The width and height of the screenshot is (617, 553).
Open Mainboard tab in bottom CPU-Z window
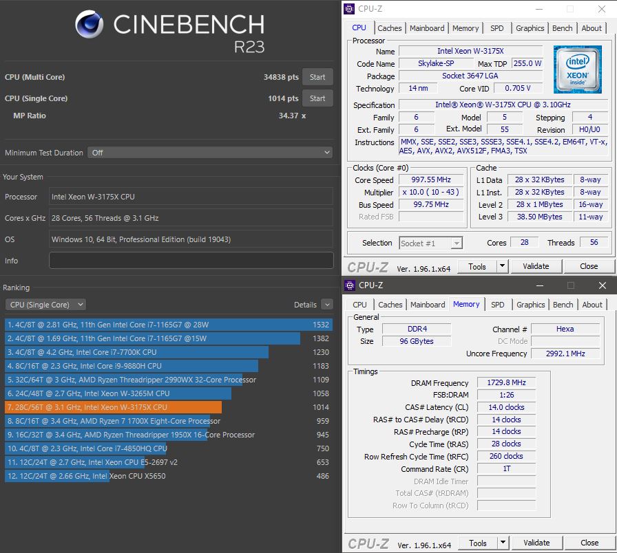428,305
